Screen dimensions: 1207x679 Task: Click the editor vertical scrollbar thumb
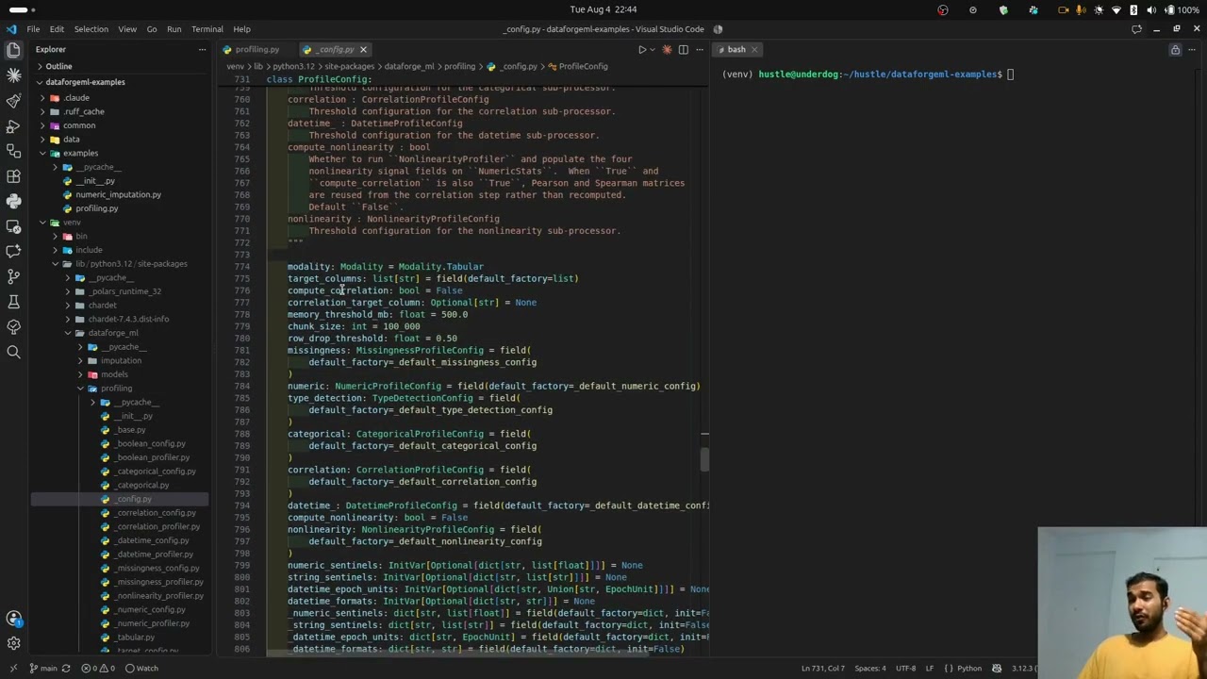click(x=704, y=457)
